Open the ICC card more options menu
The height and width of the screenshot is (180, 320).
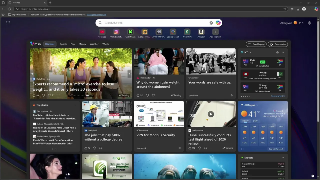coord(283,52)
